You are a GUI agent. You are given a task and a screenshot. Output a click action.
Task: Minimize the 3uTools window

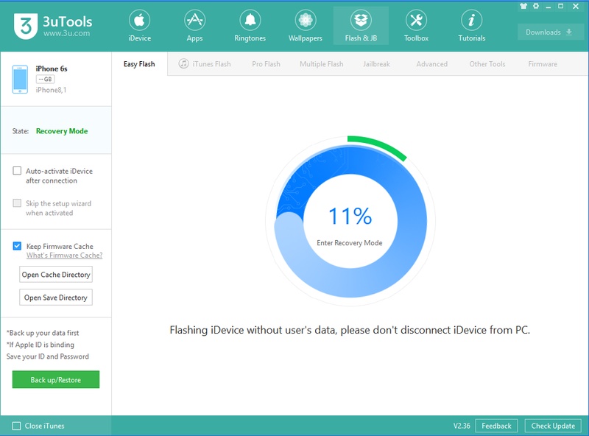click(x=549, y=7)
